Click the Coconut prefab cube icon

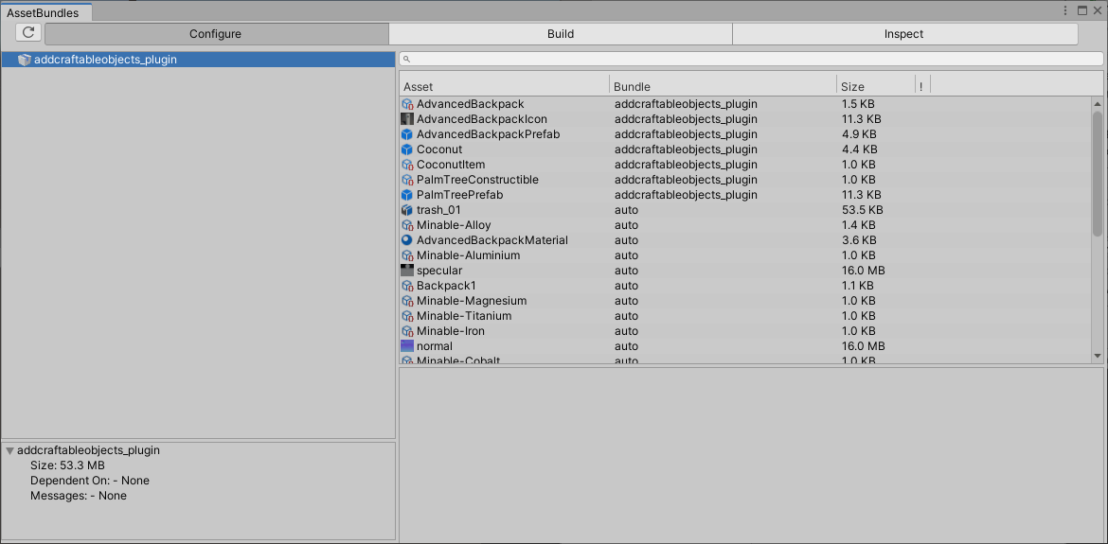coord(407,149)
